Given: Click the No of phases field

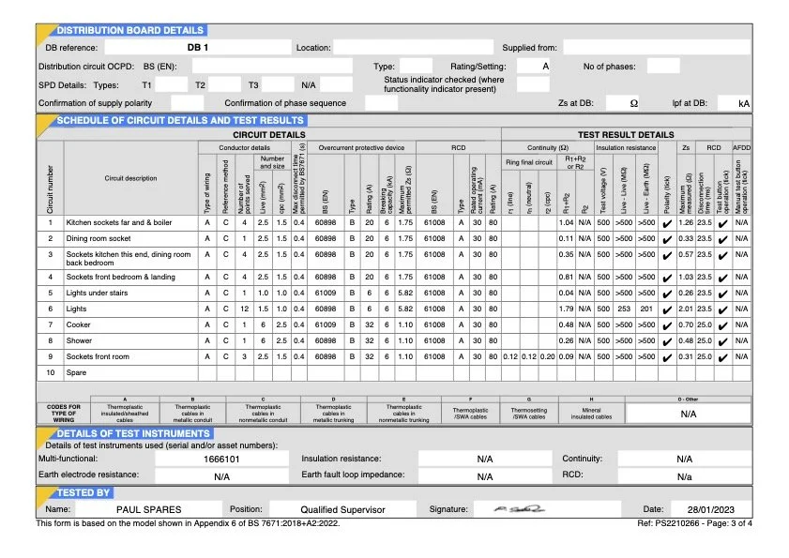Looking at the screenshot, I should click(663, 66).
